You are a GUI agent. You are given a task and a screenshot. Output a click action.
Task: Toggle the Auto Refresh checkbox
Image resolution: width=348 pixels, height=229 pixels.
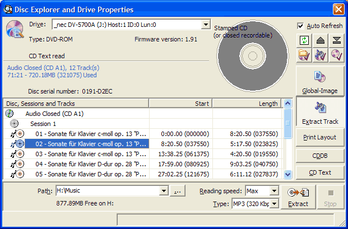pos(301,26)
